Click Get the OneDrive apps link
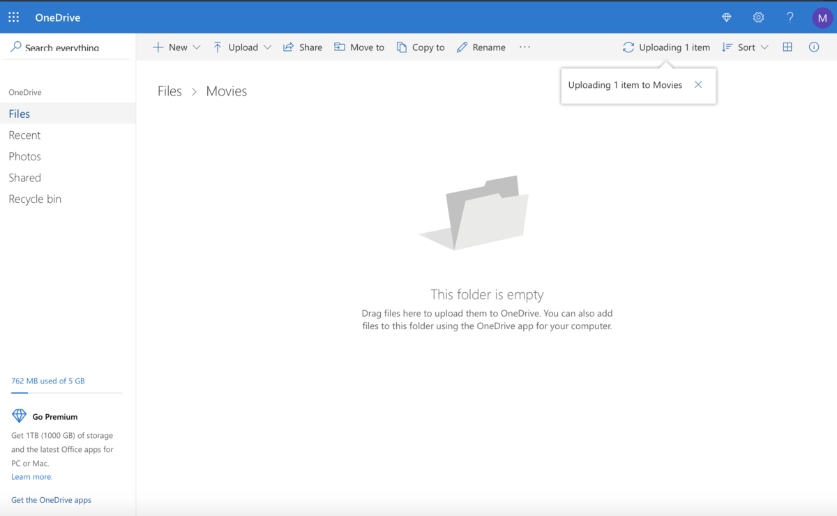 51,500
